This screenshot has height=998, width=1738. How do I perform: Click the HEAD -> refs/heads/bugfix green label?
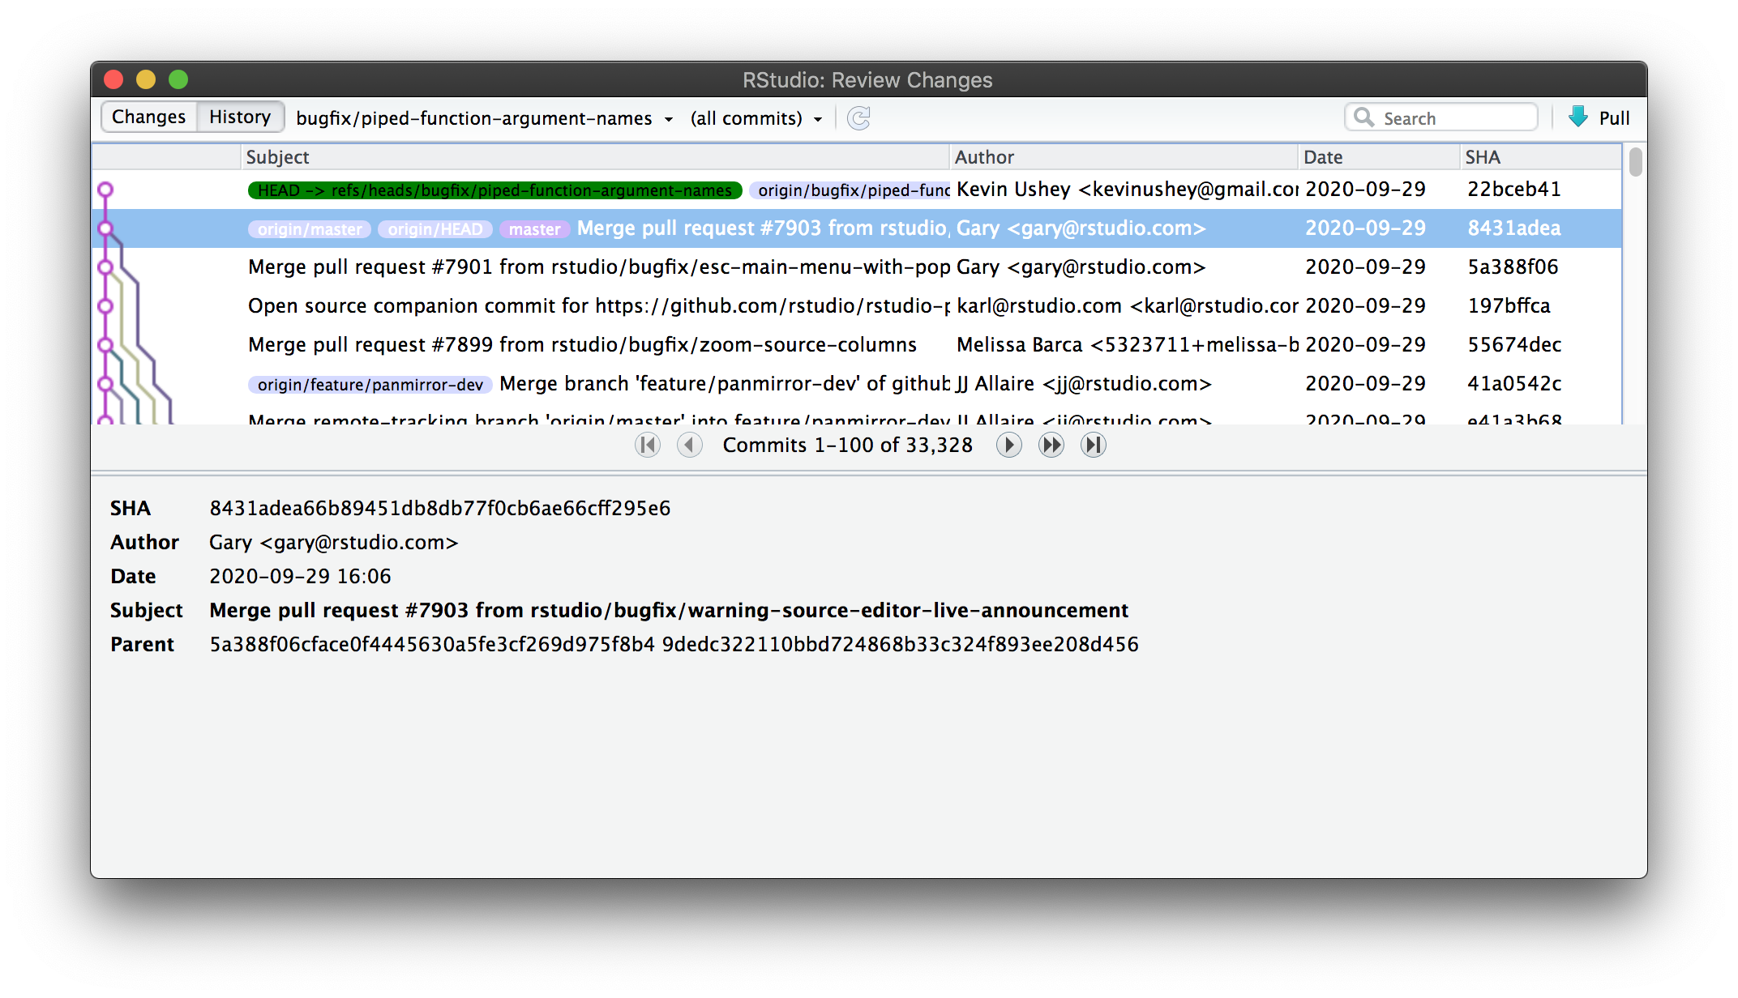[494, 190]
